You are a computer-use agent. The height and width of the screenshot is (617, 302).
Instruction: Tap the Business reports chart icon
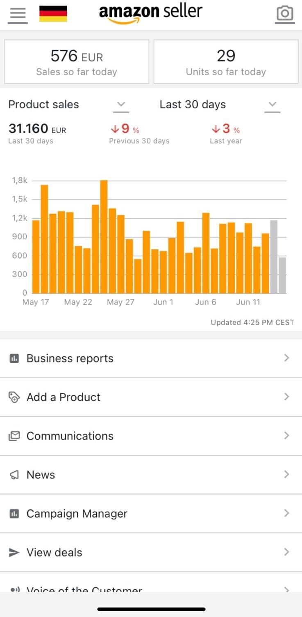[x=14, y=358]
